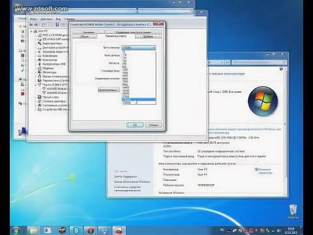
Task: Expand the Network adapters node
Action: [36, 101]
